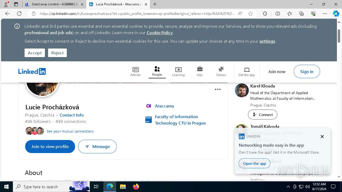The height and width of the screenshot is (192, 342).
Task: Open the Jobs briefcase icon
Action: coord(200,69)
